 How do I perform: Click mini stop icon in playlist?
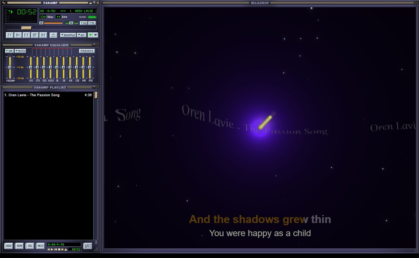59,250
